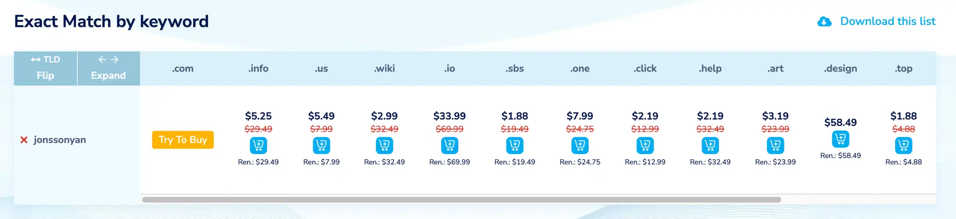Add the .click domain to cart

pyautogui.click(x=645, y=146)
